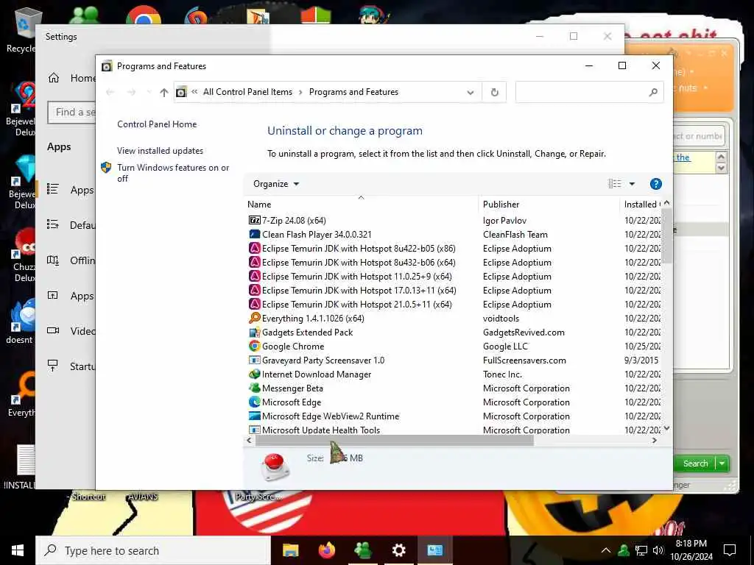Select the Eclipse Temurin JDK 8u432-b06 (x64) icon
The height and width of the screenshot is (565, 754).
click(x=254, y=263)
